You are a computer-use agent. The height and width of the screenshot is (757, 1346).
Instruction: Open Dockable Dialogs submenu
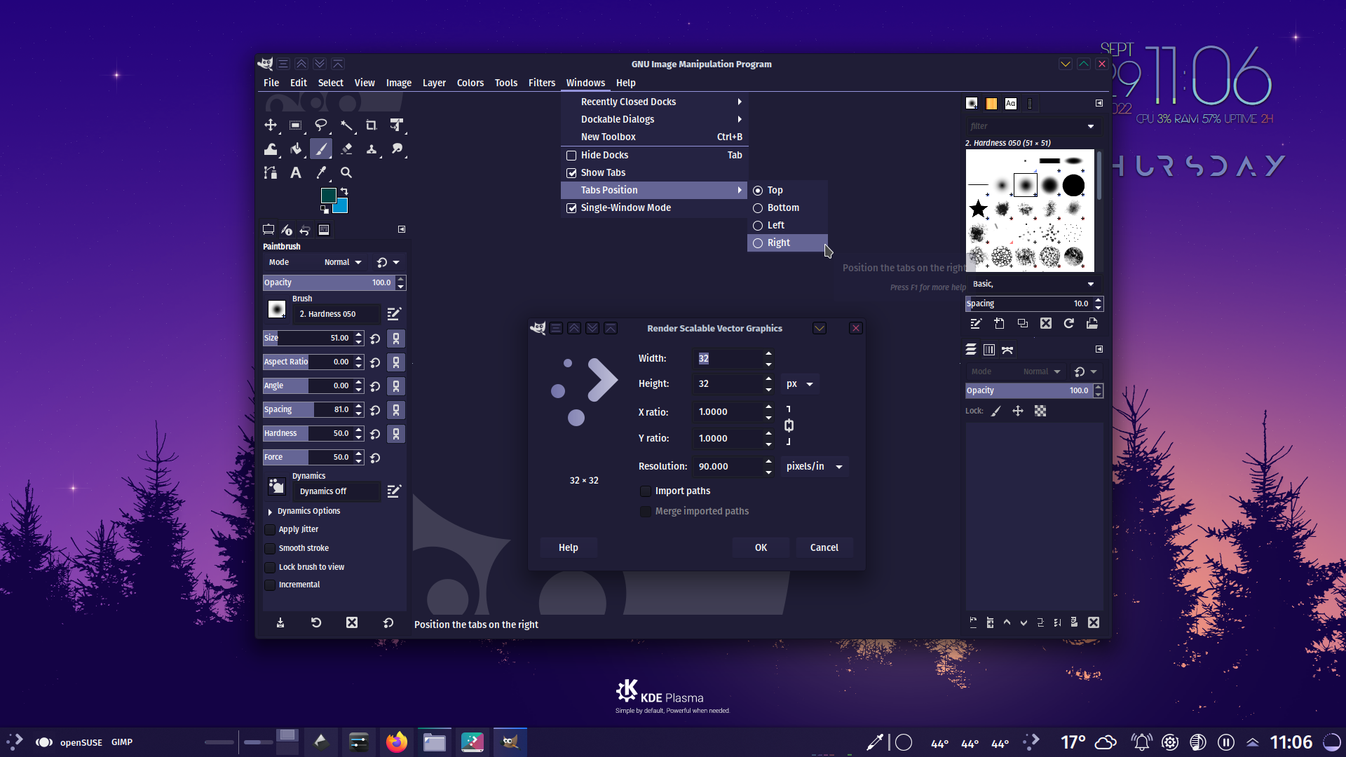654,119
